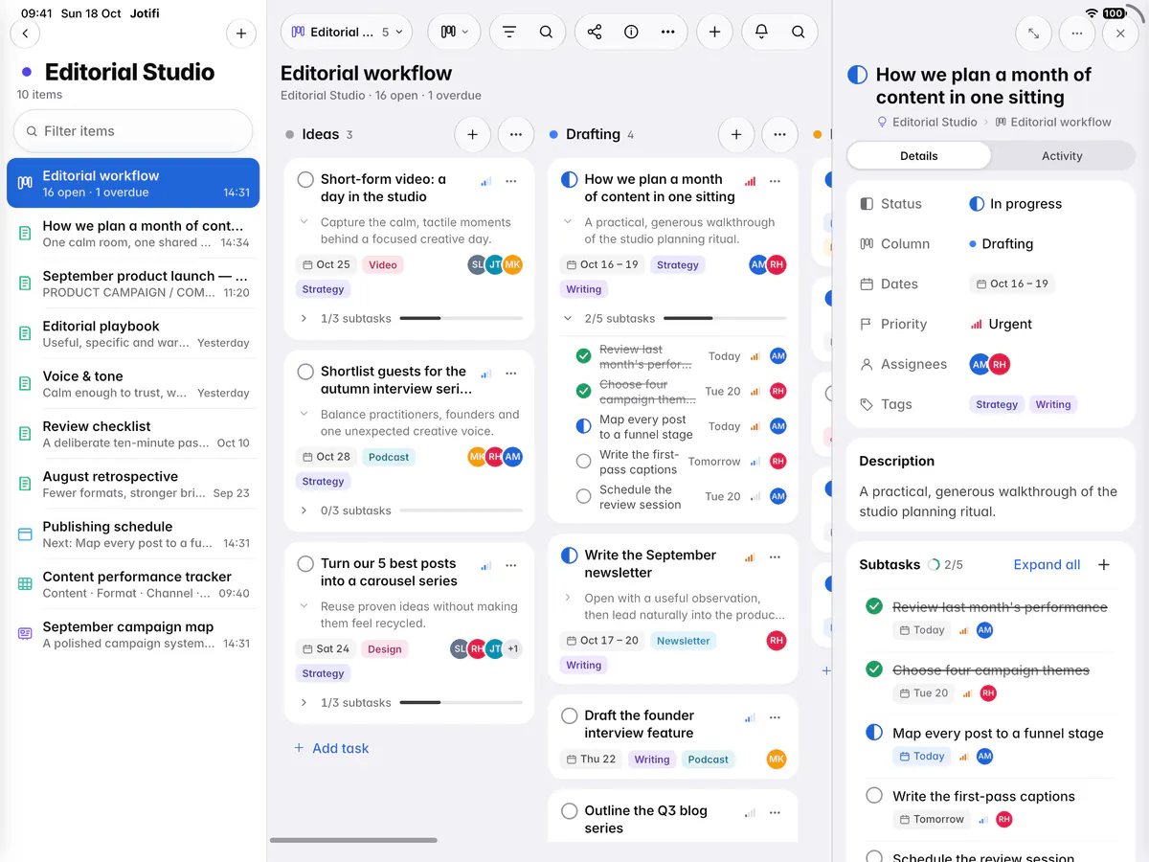Click the subtask progress bar on Short-form video
This screenshot has width=1149, height=862.
461,318
